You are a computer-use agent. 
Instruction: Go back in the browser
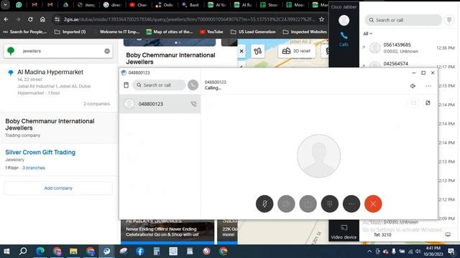click(6, 19)
